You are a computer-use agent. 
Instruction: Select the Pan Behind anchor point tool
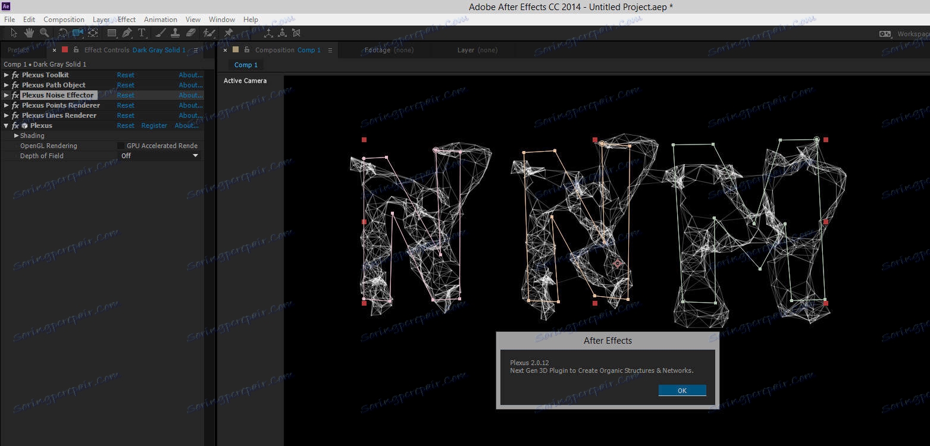93,33
